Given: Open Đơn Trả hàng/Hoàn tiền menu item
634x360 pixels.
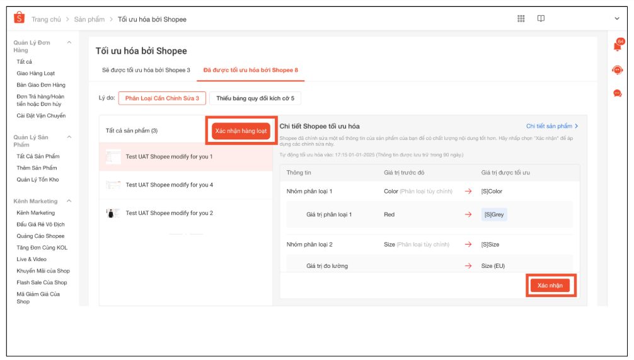Looking at the screenshot, I should [40, 100].
